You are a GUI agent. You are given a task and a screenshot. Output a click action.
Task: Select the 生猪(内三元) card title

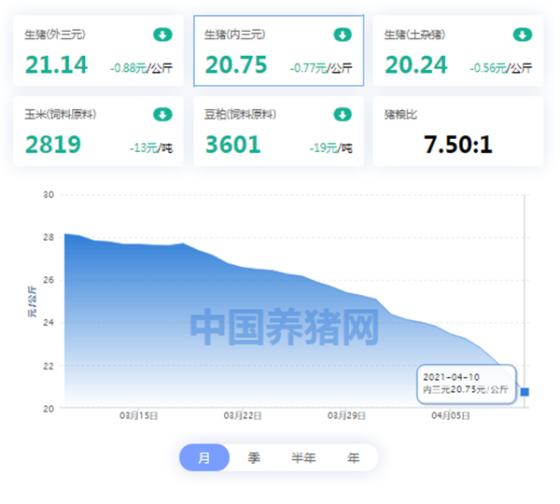pos(234,35)
